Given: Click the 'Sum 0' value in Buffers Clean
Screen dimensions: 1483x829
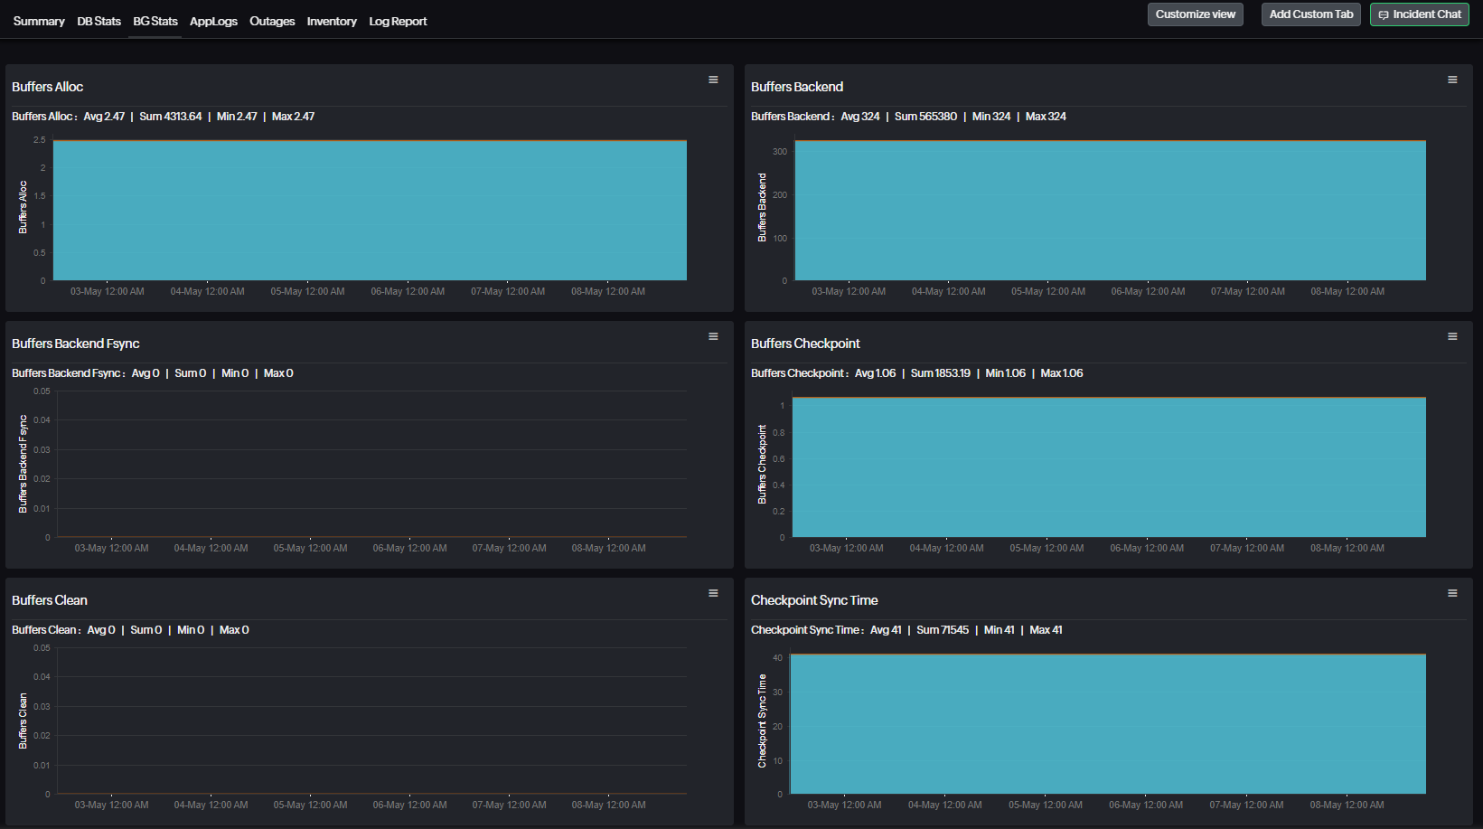Looking at the screenshot, I should click(x=146, y=630).
